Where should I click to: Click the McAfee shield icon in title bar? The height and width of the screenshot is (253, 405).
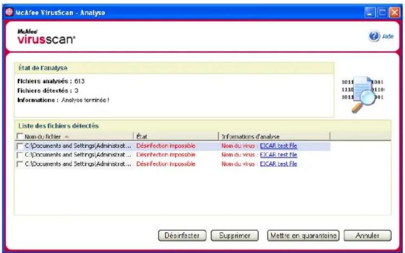coord(9,12)
